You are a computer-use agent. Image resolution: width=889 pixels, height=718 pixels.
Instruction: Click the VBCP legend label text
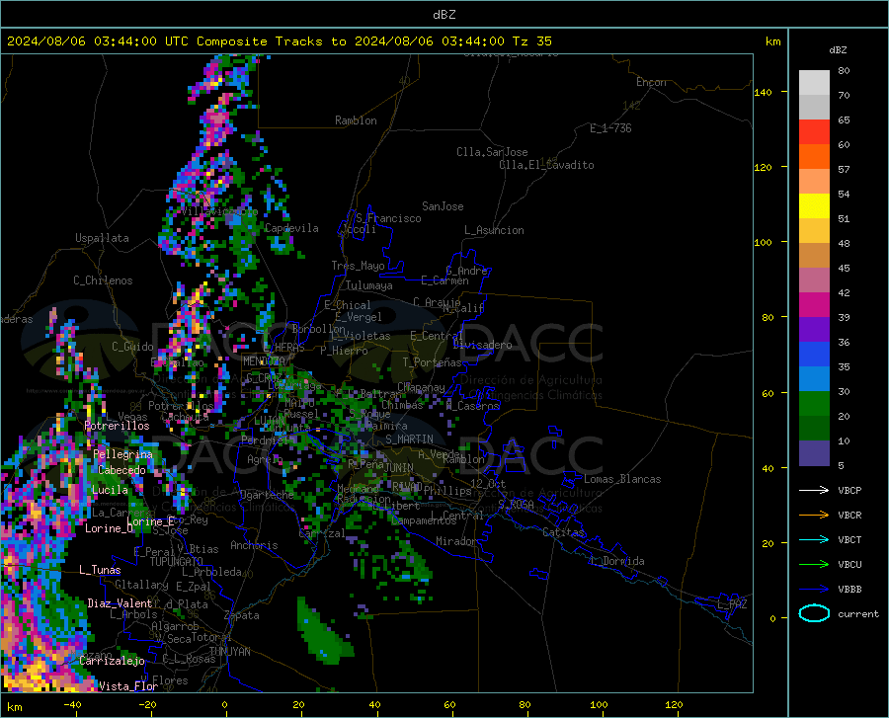849,490
